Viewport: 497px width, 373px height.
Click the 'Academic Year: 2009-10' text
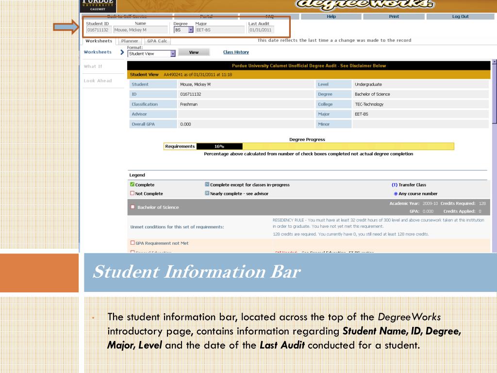(414, 203)
